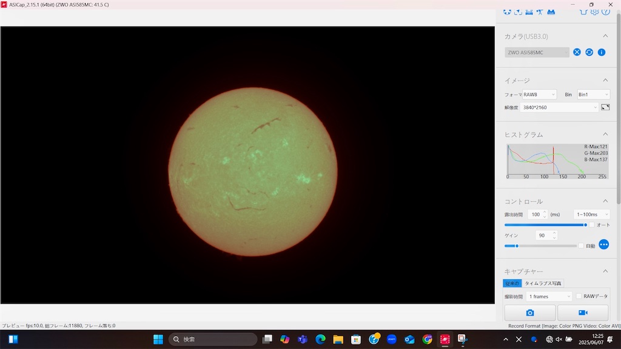This screenshot has width=621, height=349.
Task: Tick the RAWデータ checkbox
Action: pos(579,296)
